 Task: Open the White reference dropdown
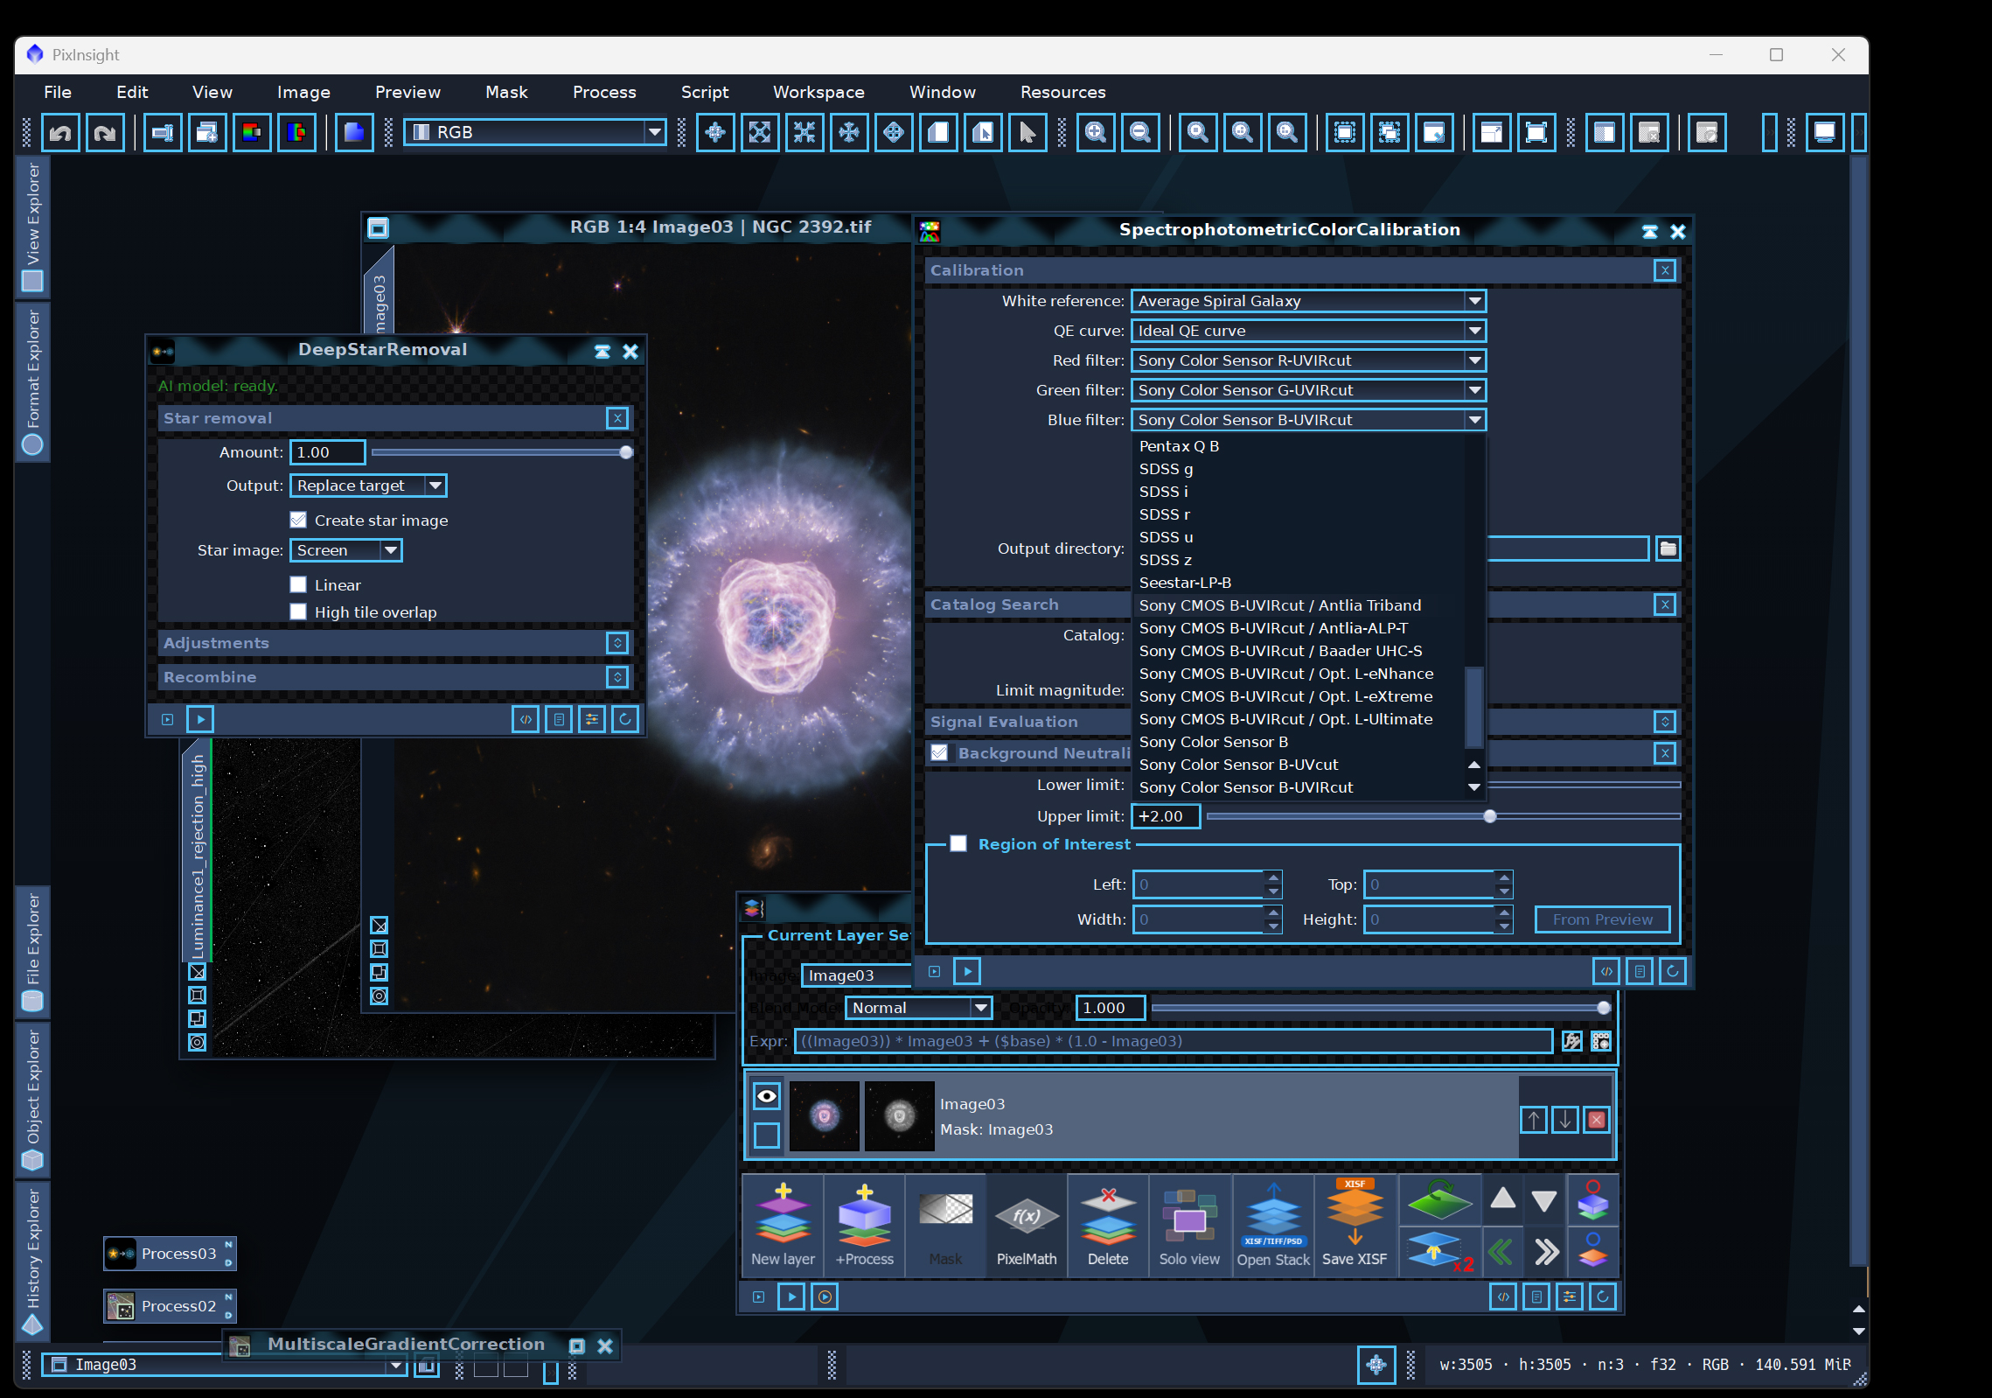coord(1308,301)
